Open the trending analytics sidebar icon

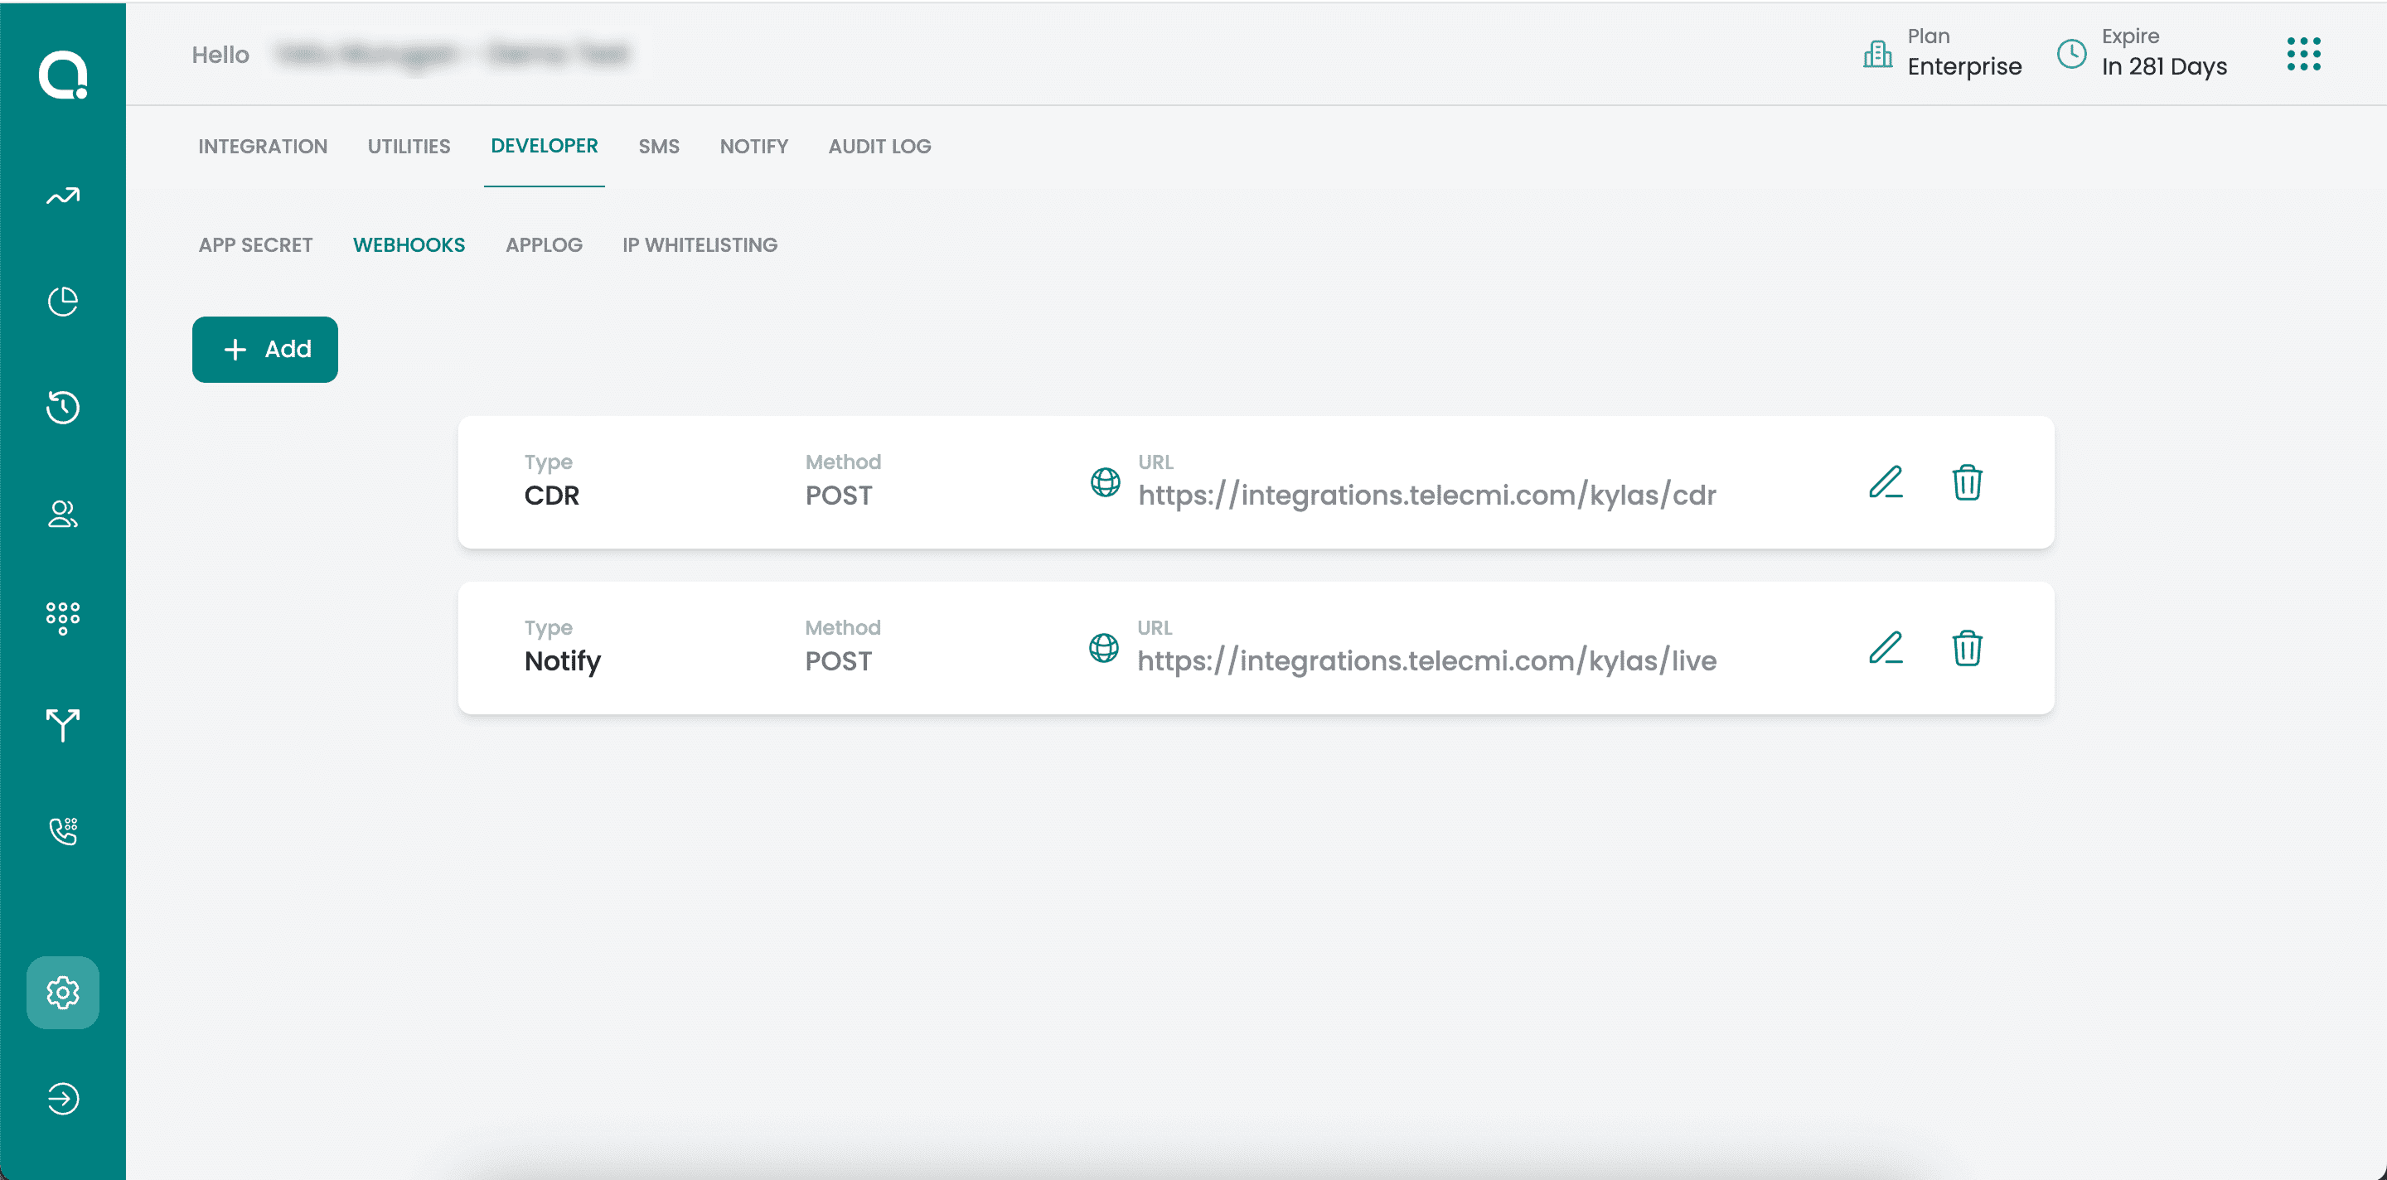[63, 196]
